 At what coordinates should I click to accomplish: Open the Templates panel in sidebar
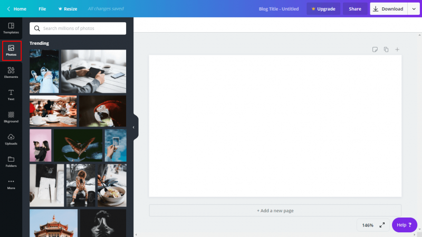click(x=11, y=28)
